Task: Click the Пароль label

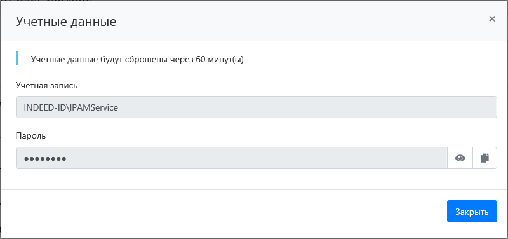Action: coord(30,136)
